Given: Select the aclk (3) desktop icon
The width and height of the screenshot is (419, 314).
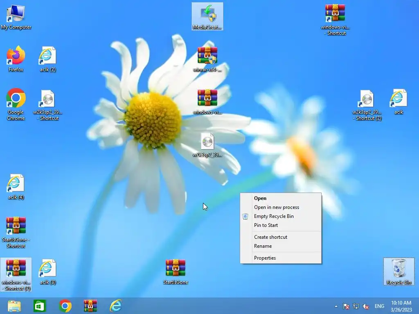Looking at the screenshot, I should (47, 271).
